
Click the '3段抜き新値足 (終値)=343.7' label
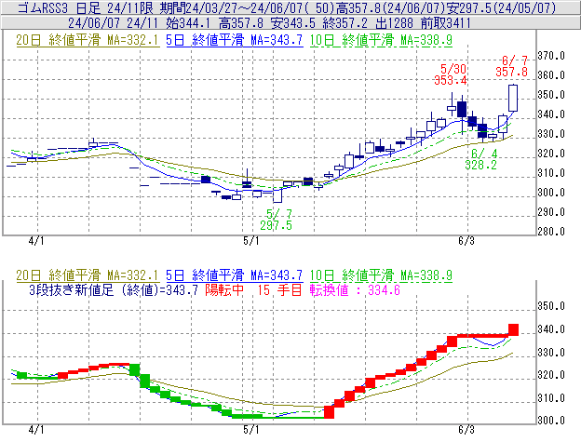pyautogui.click(x=114, y=289)
